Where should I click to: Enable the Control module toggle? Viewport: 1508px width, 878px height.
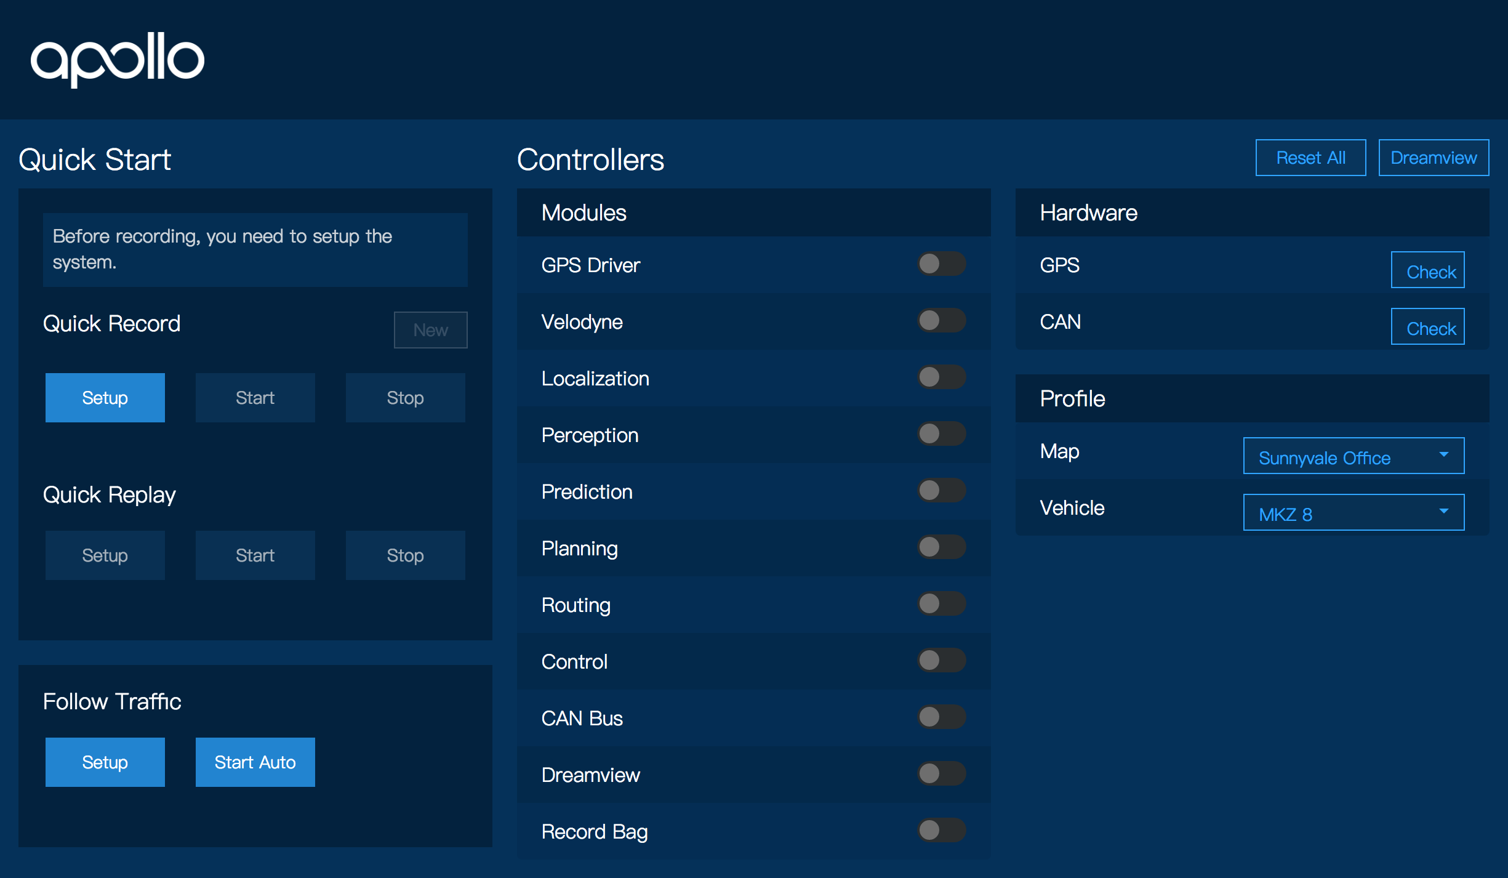point(941,661)
